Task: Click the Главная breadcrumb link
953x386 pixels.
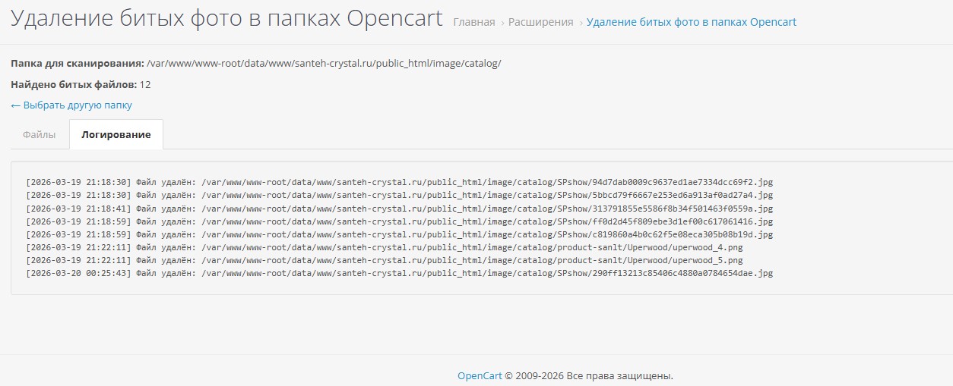Action: pos(473,22)
